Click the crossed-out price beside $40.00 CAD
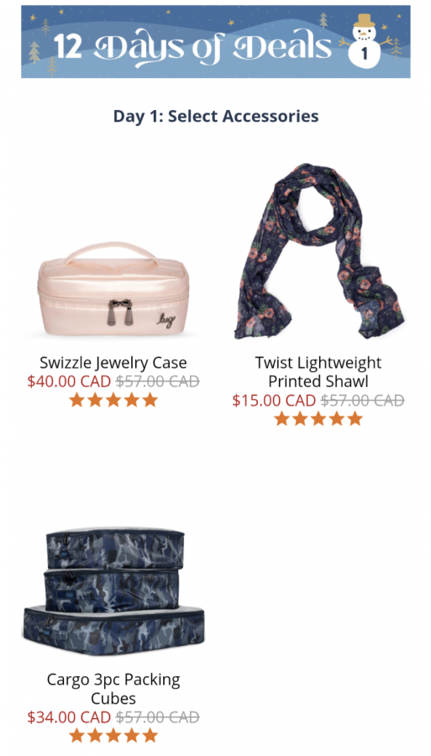The image size is (431, 756). tap(157, 381)
